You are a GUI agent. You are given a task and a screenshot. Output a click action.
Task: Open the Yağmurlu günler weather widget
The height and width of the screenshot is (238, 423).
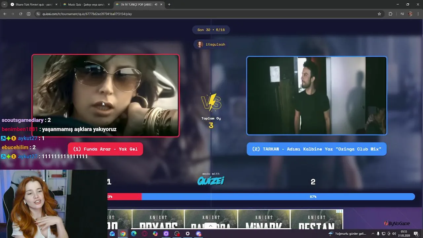(347, 234)
